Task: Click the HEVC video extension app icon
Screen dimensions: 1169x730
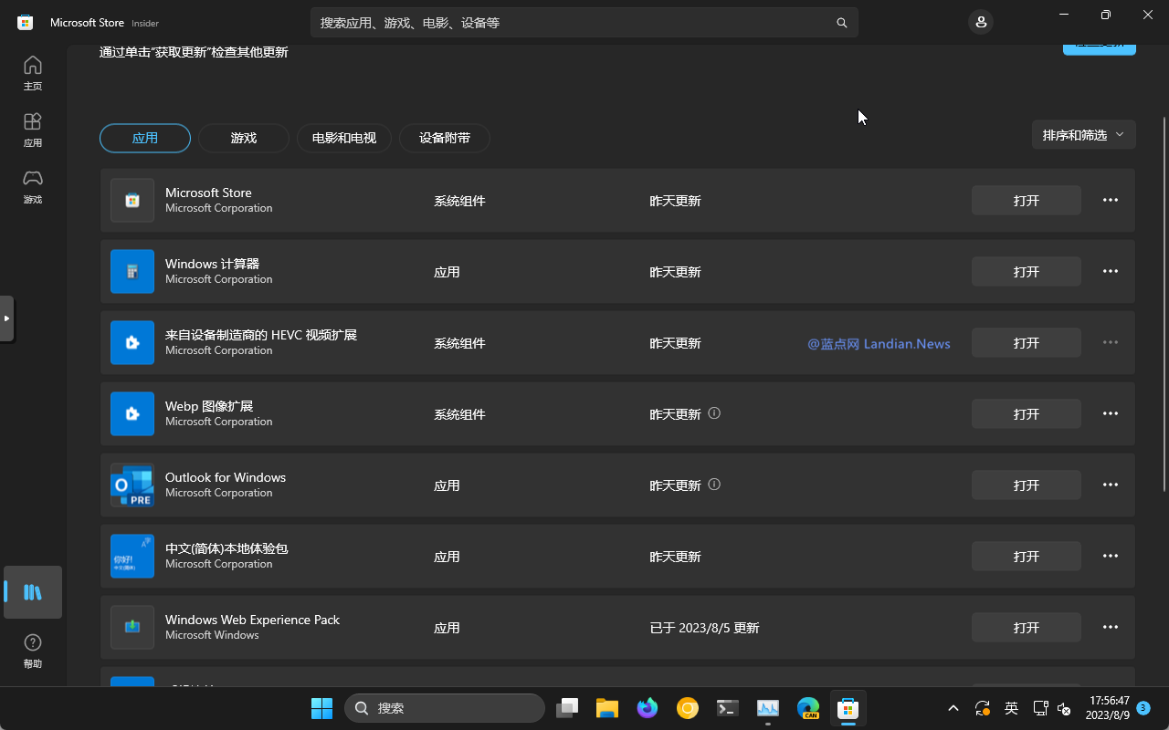Action: 132,343
